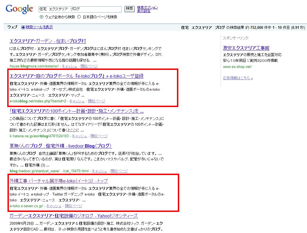Screen dimensions: 307x233
Task: Open the 検索オプション link
Action: 147,7
